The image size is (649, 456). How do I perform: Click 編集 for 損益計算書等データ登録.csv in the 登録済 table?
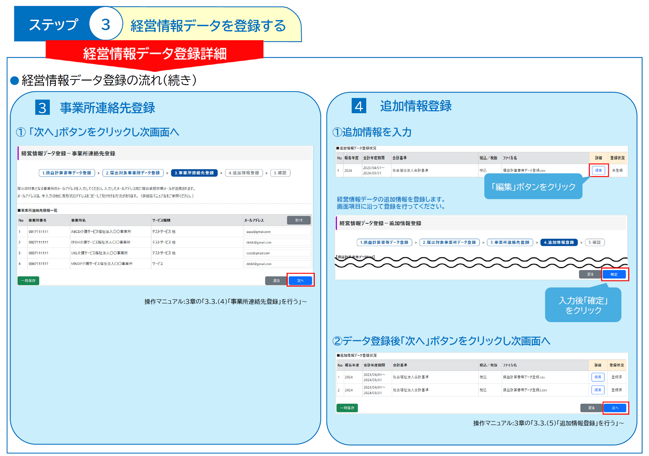coord(598,377)
